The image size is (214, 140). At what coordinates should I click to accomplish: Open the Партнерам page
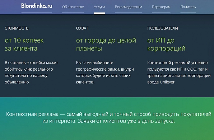(161, 7)
